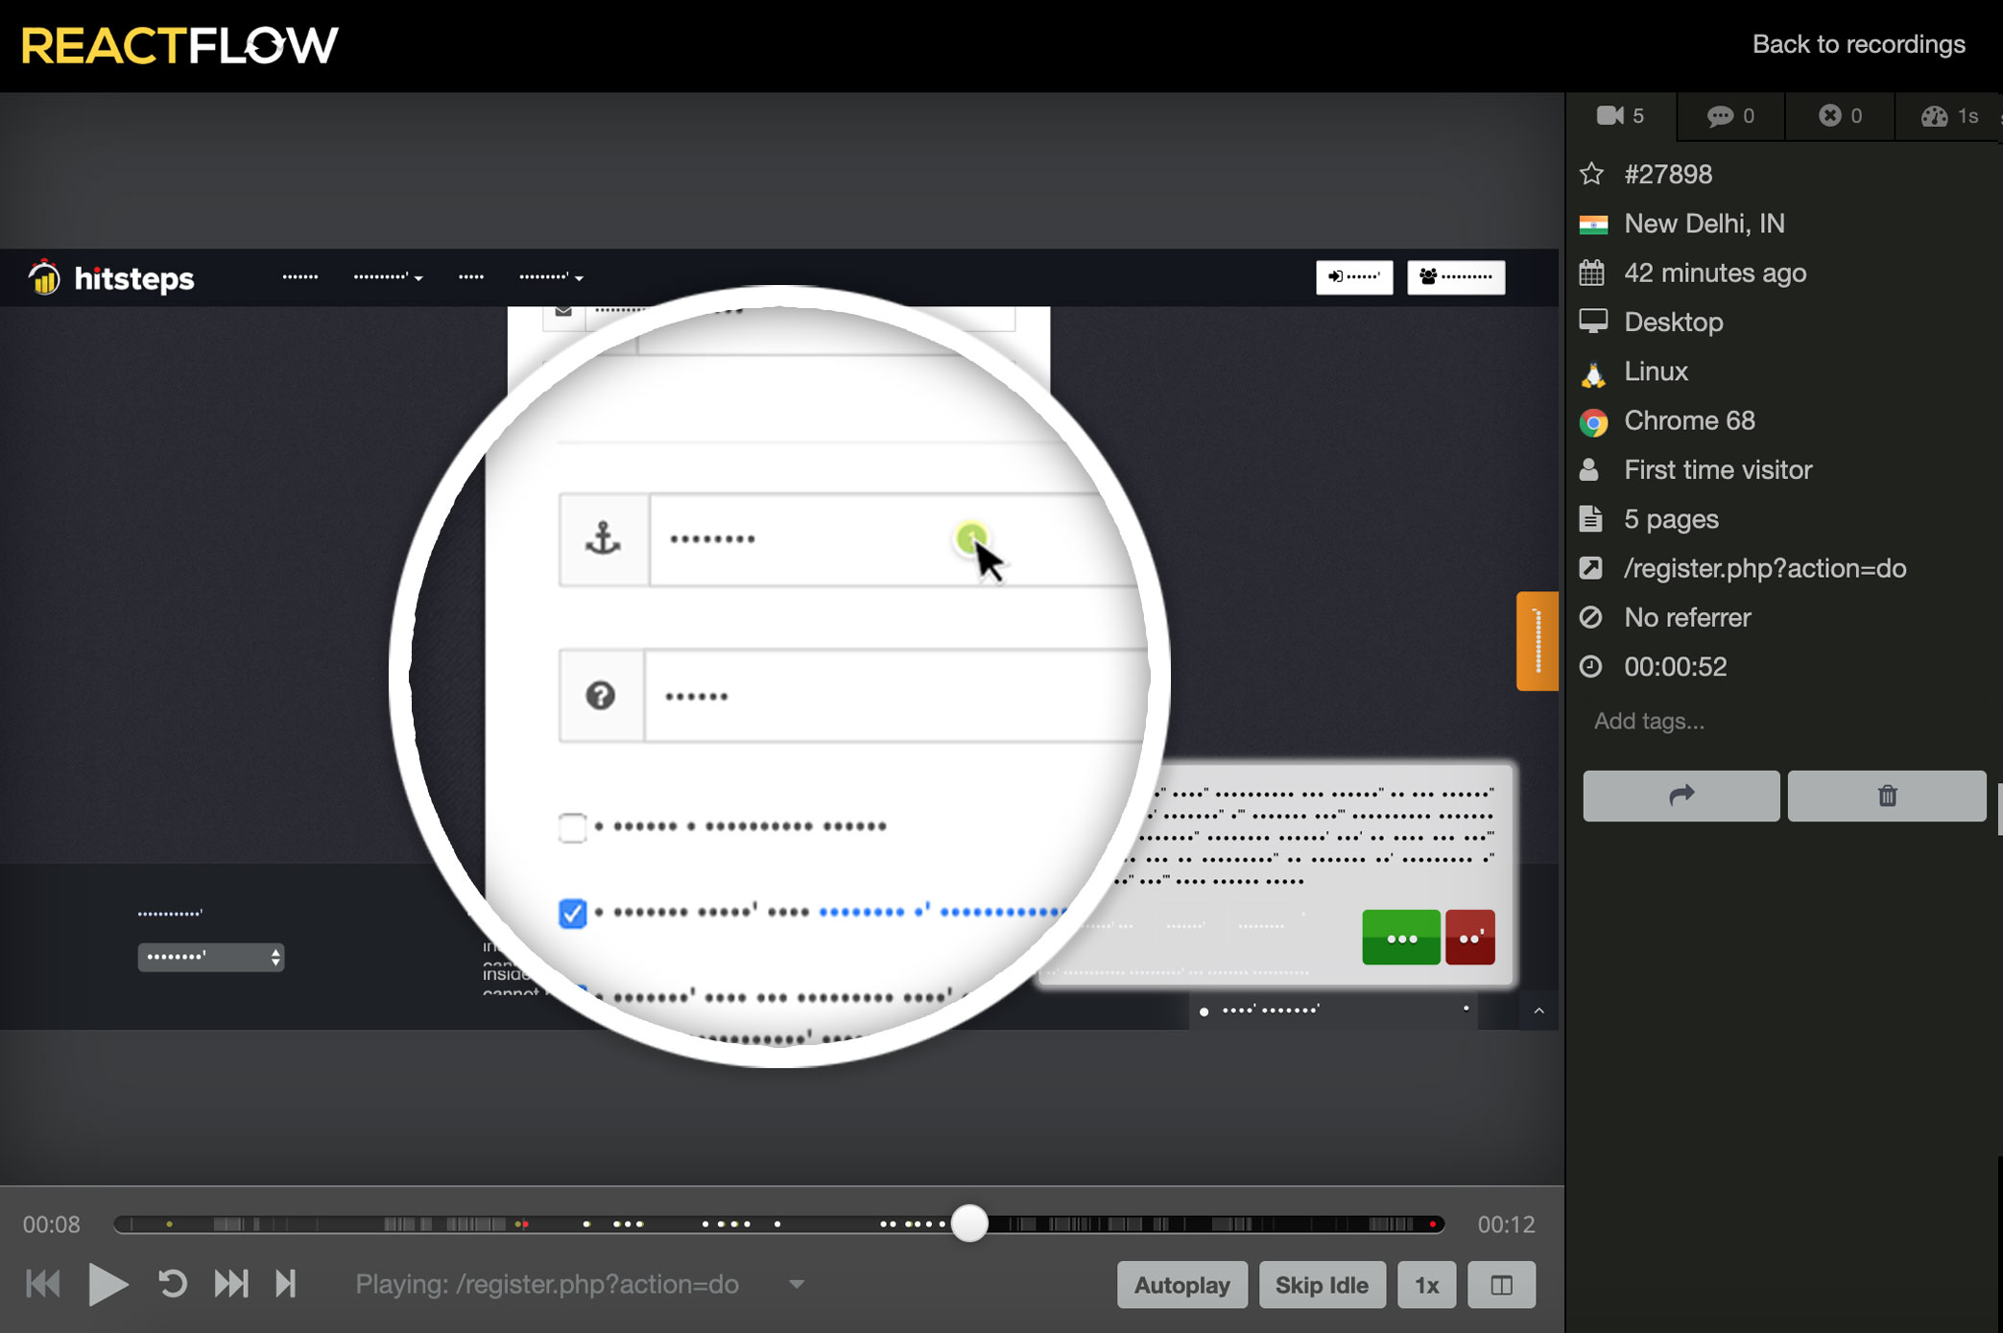Click the red button in the popup

tap(1469, 938)
